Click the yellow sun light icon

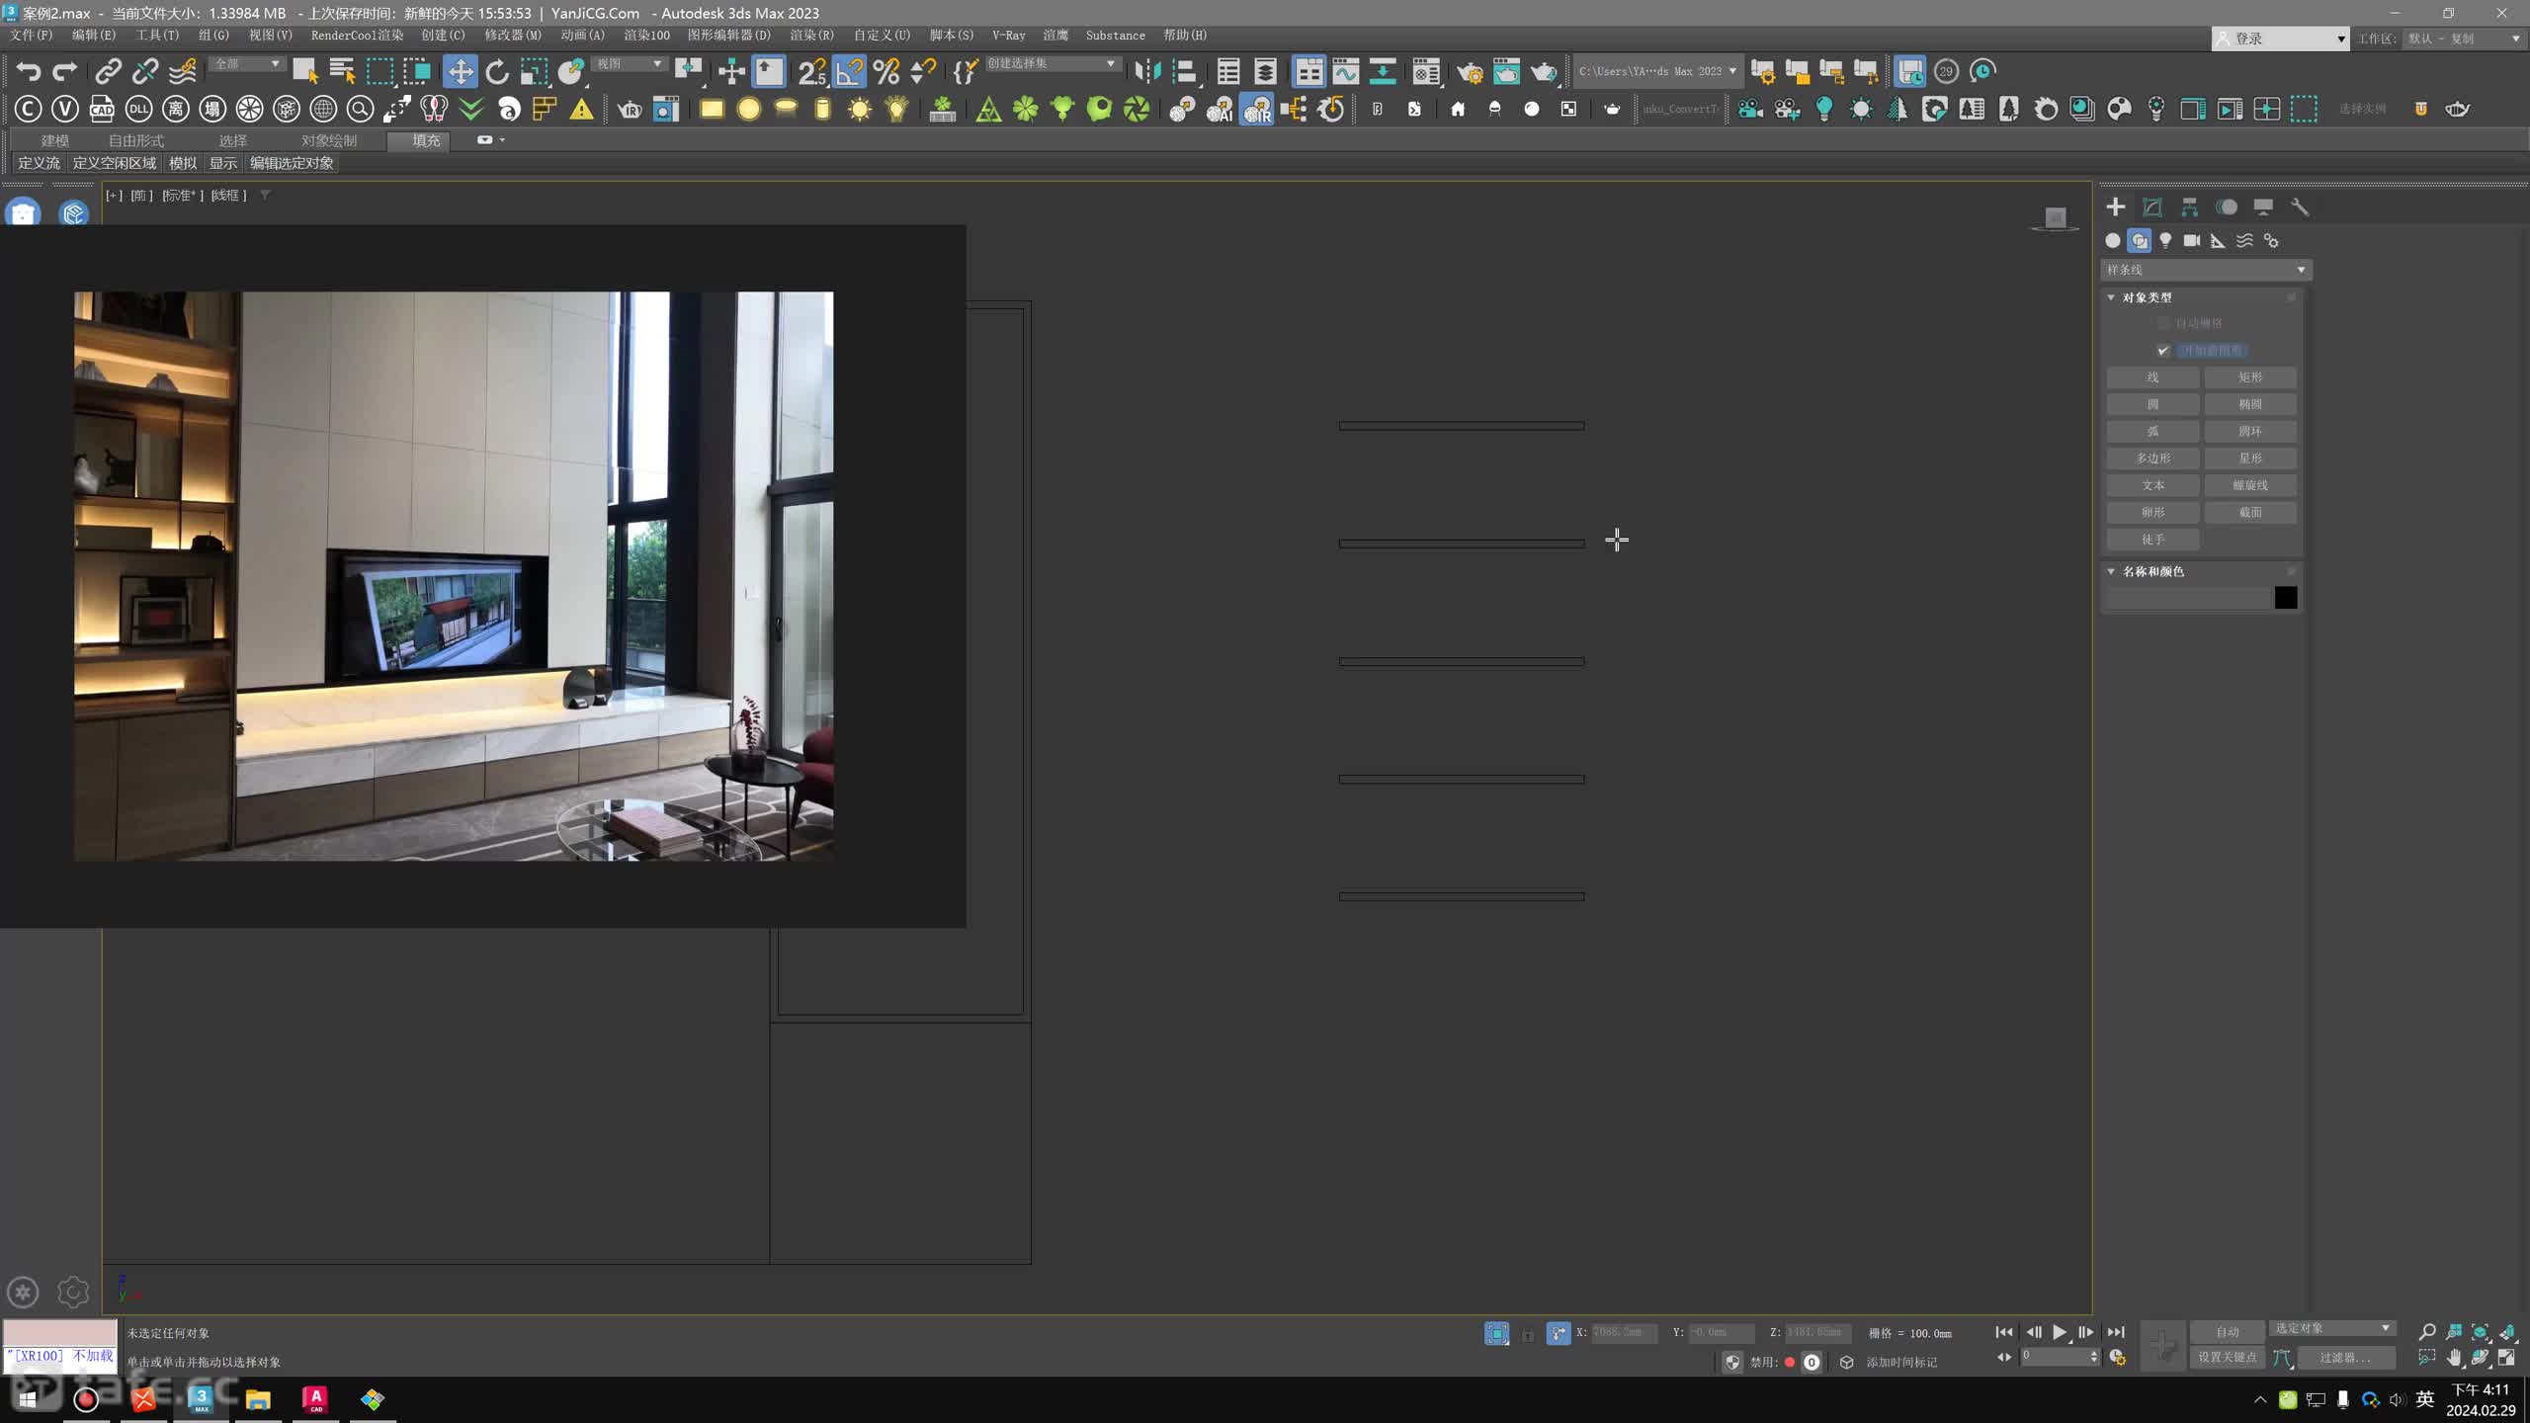coord(860,109)
